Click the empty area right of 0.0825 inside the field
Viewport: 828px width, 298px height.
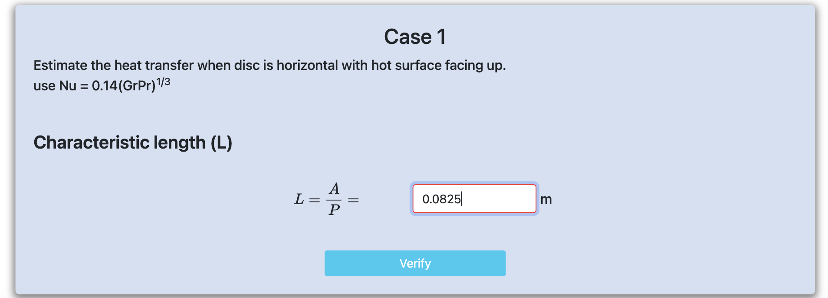(x=499, y=199)
